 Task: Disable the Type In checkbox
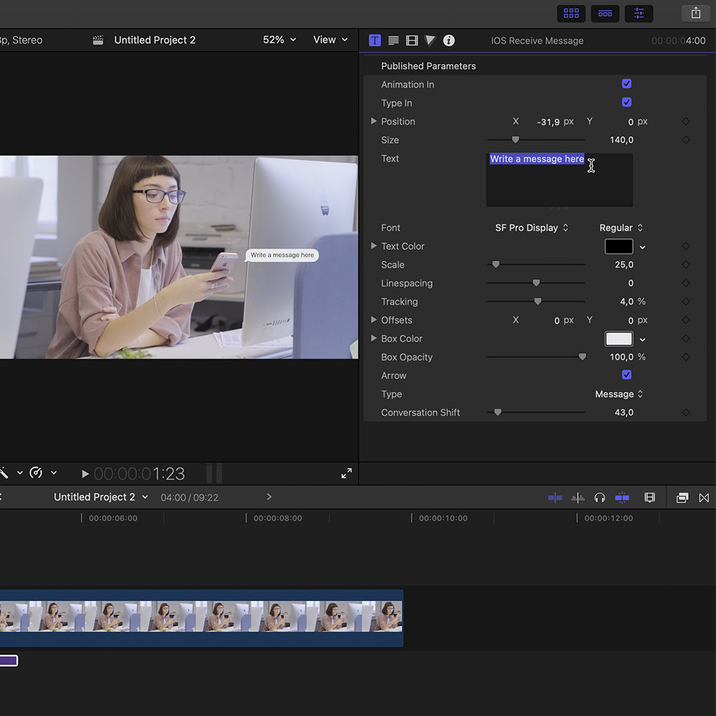point(626,102)
